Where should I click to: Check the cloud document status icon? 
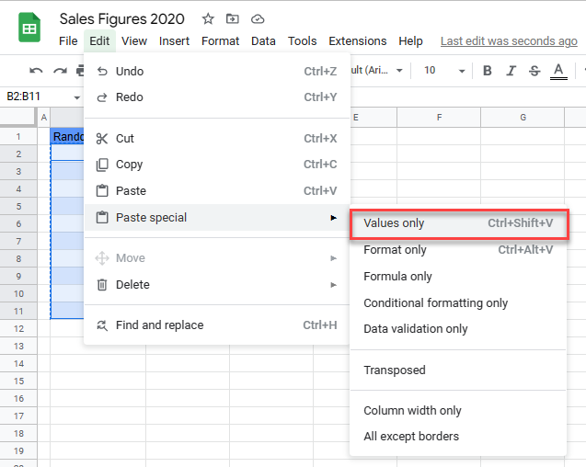pos(258,19)
